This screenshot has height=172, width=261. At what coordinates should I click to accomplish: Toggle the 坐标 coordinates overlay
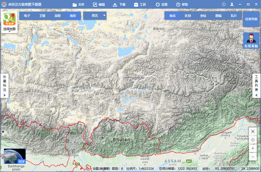pos(203,16)
